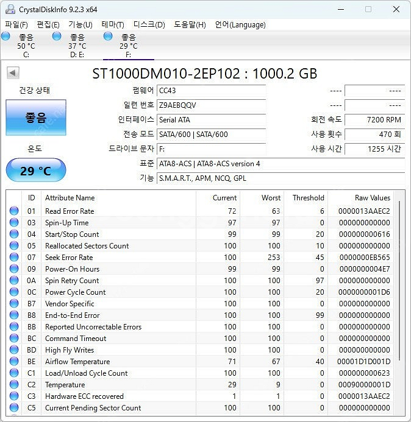Screen dimensions: 411x422
Task: Click the firmware field CC43
Action: click(x=212, y=90)
